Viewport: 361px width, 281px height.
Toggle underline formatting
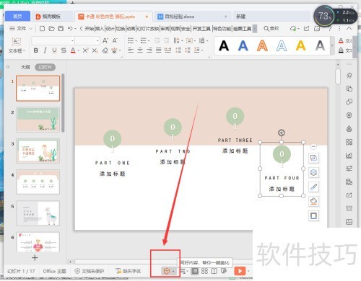(54, 50)
